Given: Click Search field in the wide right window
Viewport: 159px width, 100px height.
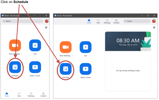Looking at the screenshot, I should tap(136, 21).
